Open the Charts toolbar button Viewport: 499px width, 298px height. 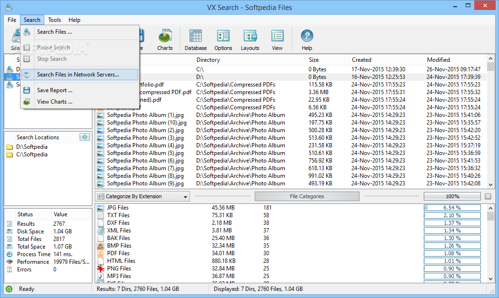tap(165, 40)
